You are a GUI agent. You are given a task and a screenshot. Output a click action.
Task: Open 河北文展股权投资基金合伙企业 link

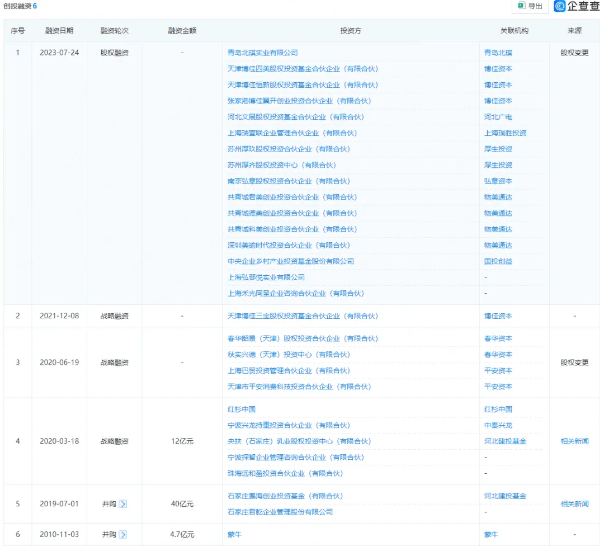point(295,117)
